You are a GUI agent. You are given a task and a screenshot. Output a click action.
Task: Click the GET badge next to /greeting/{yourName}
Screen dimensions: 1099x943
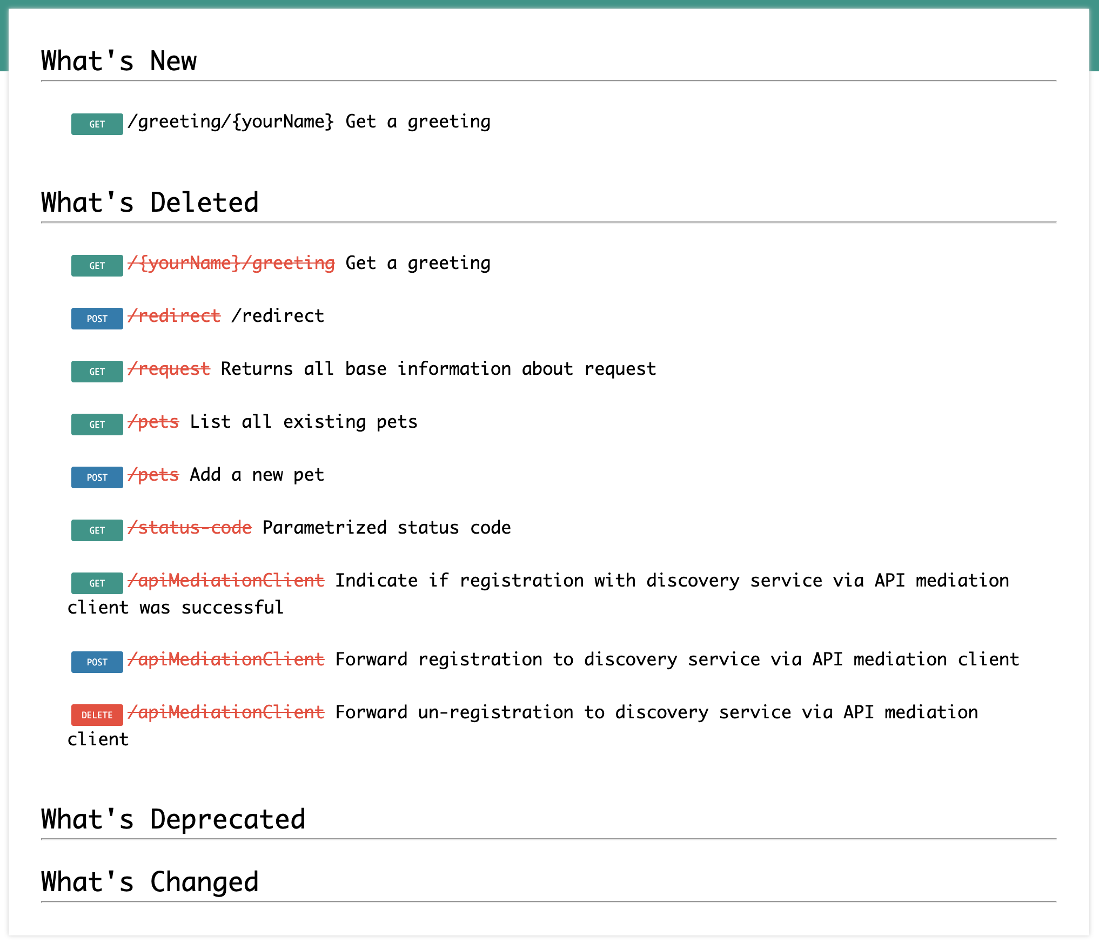click(96, 124)
